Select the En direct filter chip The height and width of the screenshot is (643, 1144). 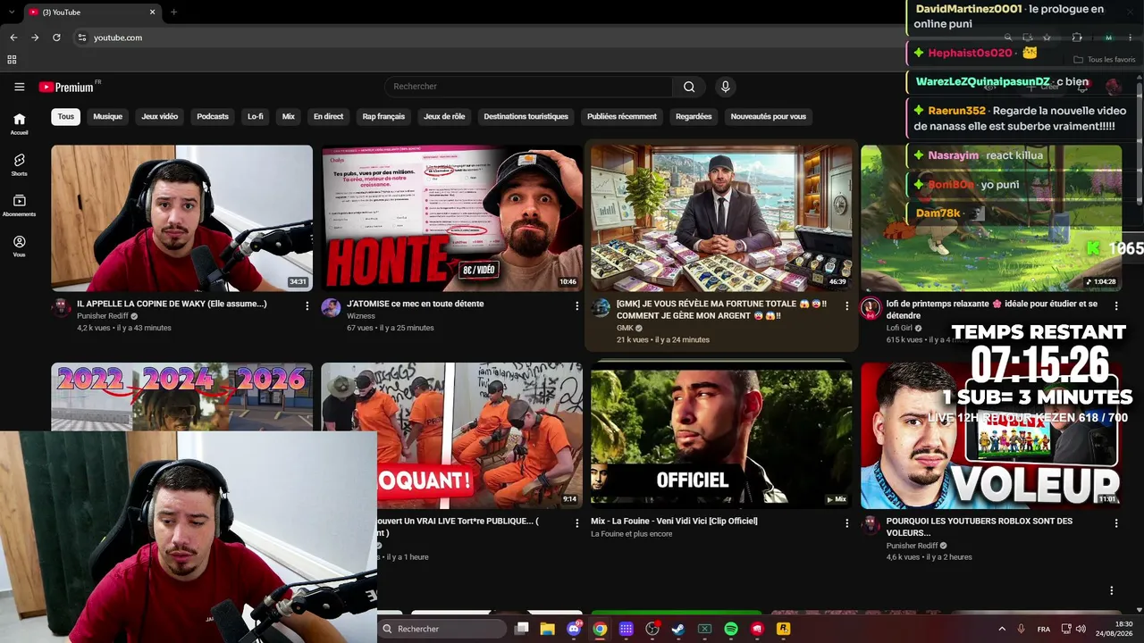click(328, 116)
